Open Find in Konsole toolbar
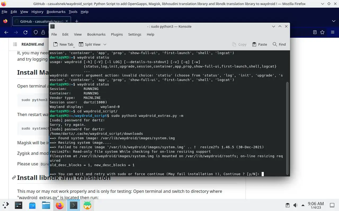 pyautogui.click(x=279, y=44)
